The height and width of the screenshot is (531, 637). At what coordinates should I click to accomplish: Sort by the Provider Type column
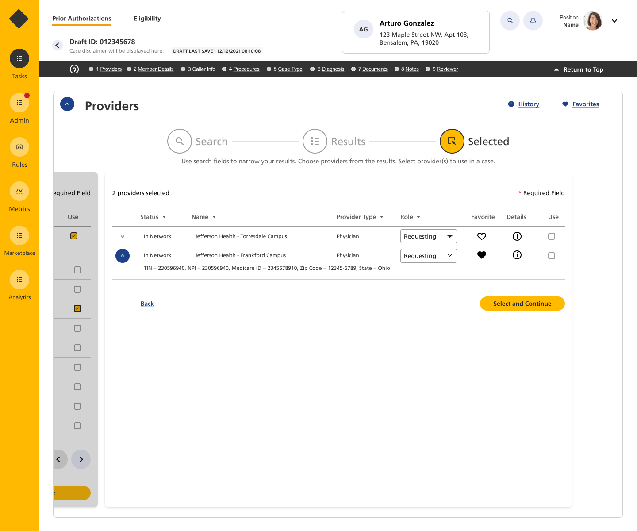[360, 217]
